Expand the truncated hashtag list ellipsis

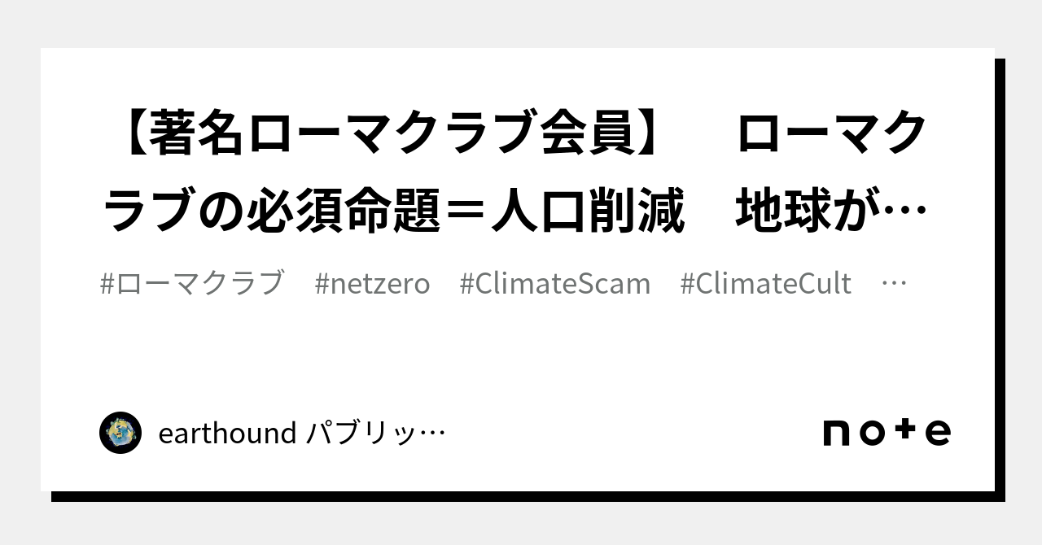[x=894, y=285]
